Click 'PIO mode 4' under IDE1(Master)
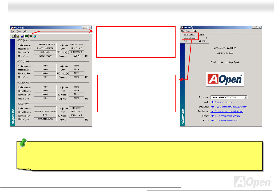This screenshot has height=191, width=274. click(x=77, y=52)
